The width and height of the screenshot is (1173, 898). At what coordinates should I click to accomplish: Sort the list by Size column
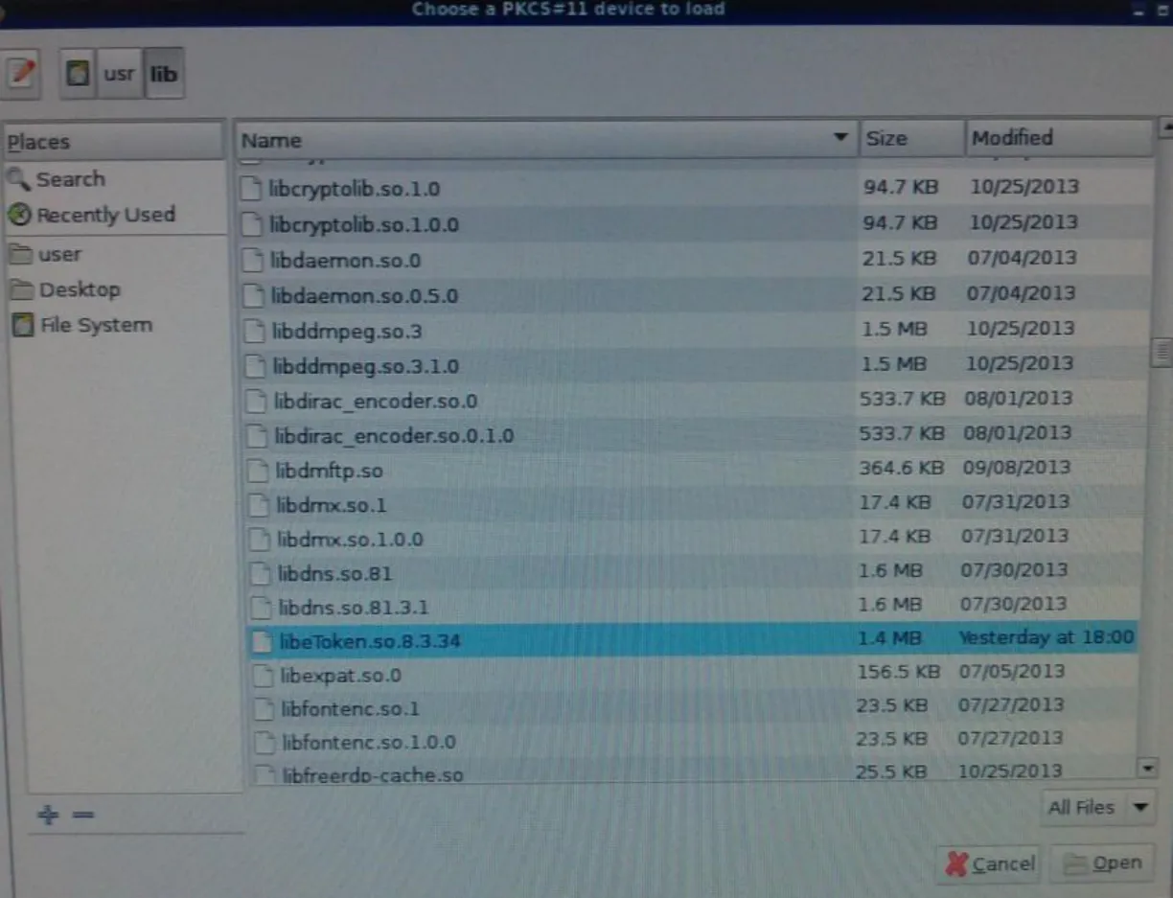912,138
